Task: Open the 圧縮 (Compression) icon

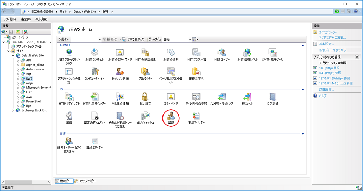Action: (x=69, y=118)
